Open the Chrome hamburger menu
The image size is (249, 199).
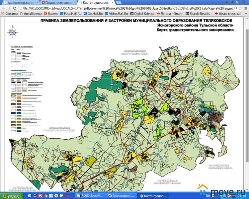click(246, 8)
